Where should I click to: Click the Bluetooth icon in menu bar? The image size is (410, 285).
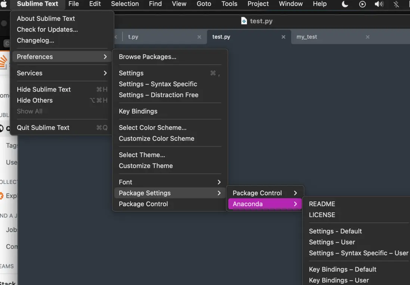pyautogui.click(x=396, y=4)
